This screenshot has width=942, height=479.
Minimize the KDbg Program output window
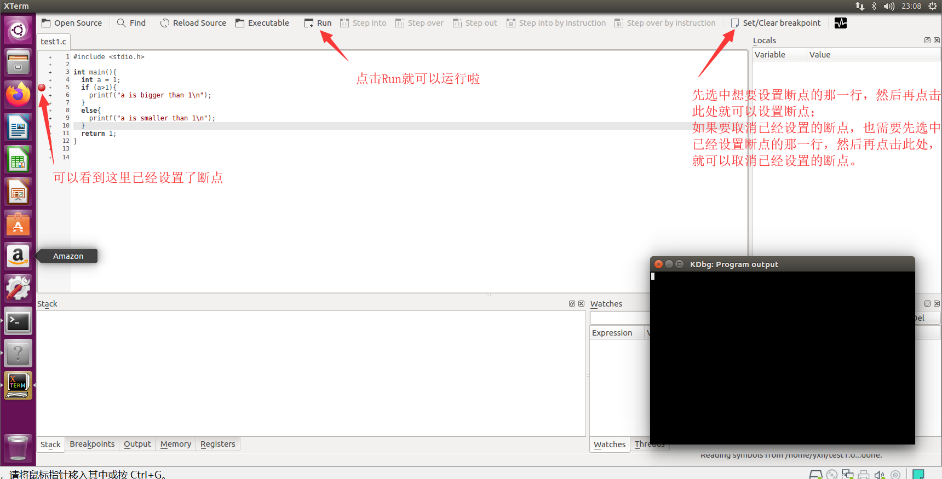click(669, 264)
